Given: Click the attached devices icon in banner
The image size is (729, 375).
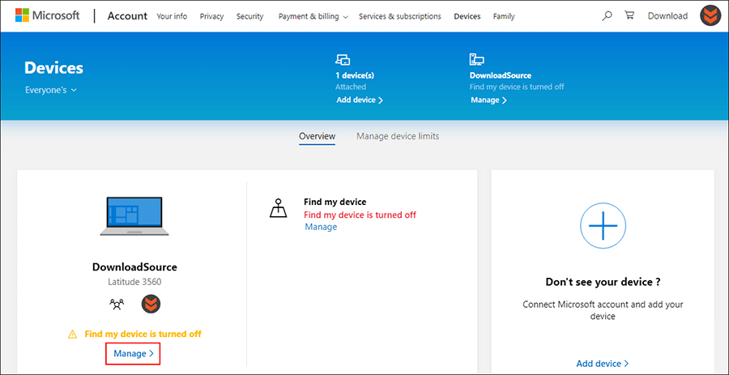Looking at the screenshot, I should (x=343, y=59).
